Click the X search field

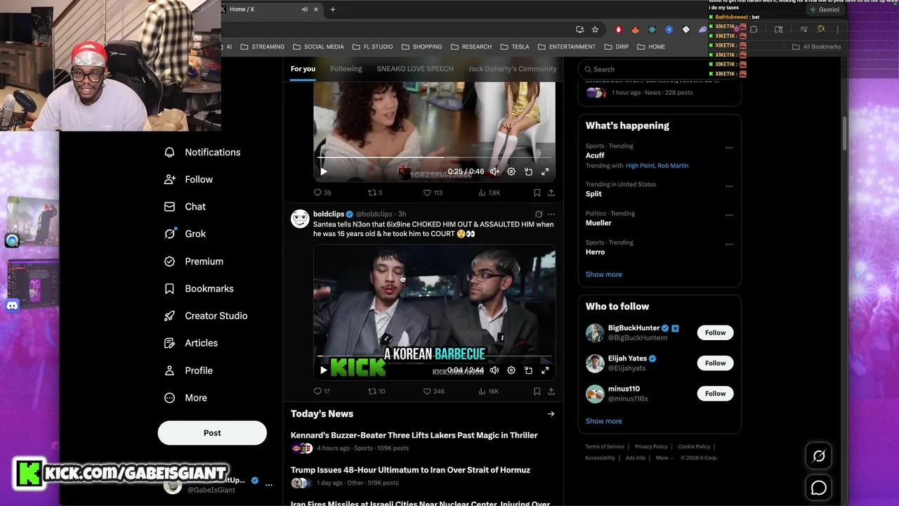point(659,69)
